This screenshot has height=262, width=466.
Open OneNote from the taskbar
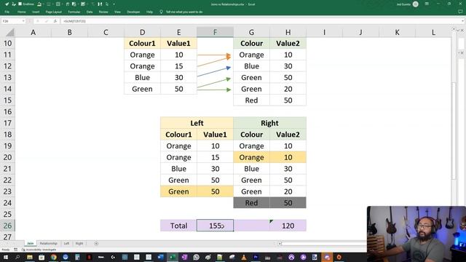(184, 257)
